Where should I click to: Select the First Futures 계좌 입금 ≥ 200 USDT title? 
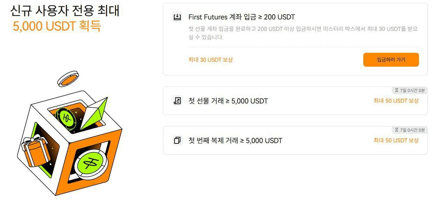pos(241,17)
